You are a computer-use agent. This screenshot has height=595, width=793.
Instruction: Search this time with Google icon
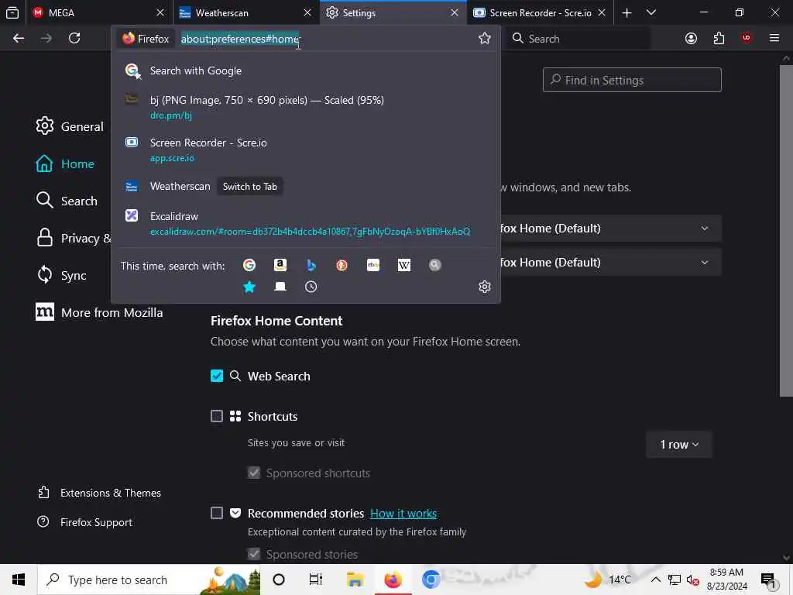(249, 265)
